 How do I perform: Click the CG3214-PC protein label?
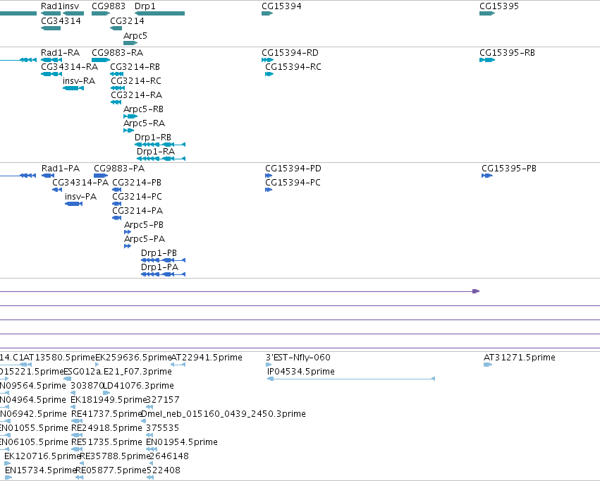click(x=137, y=197)
